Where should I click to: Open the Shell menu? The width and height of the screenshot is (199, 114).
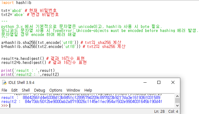[26, 90]
